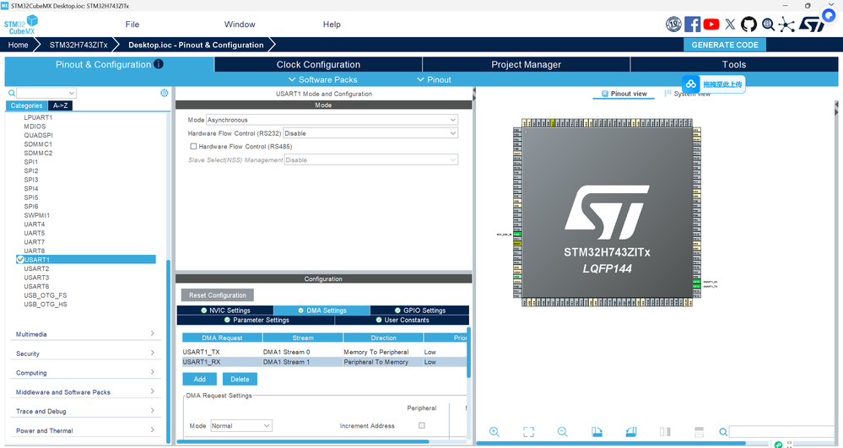Switch to Tools tab
The width and height of the screenshot is (843, 448).
[734, 64]
